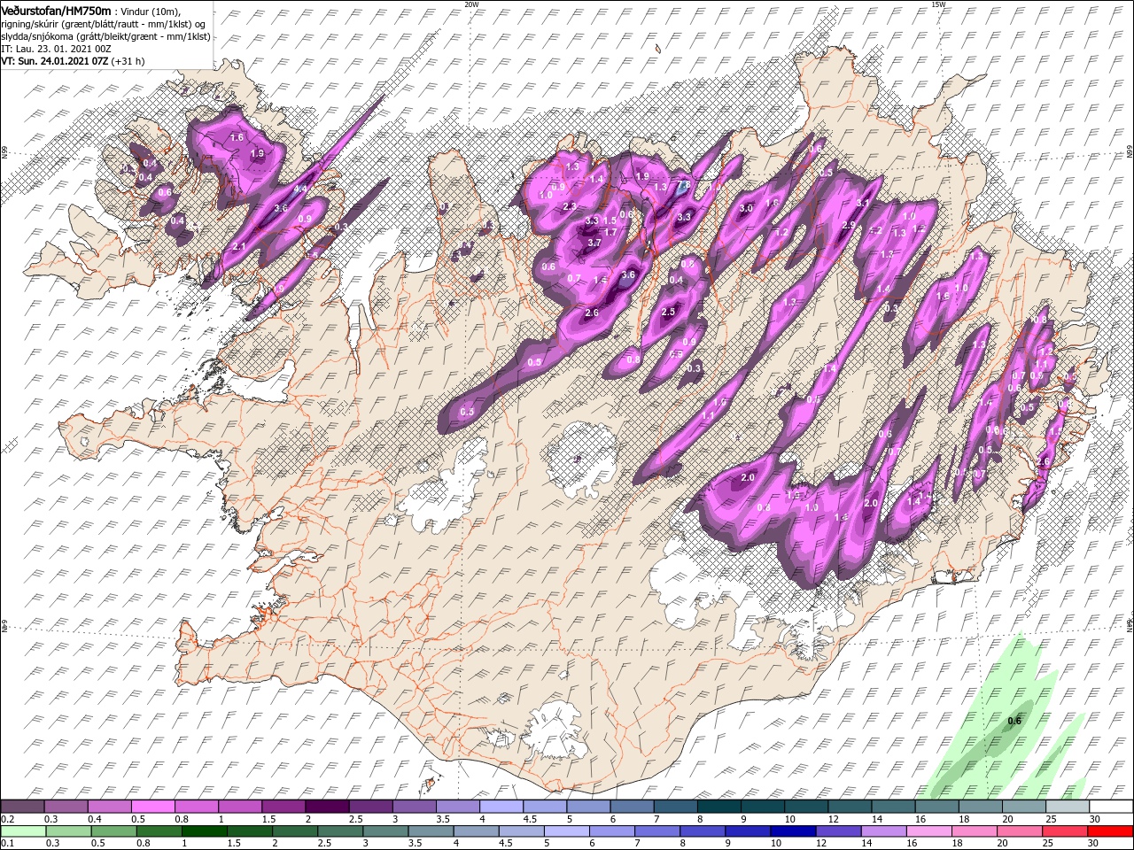The image size is (1134, 850).
Task: Click the 3.7 snowfall value on the map
Action: coord(594,243)
